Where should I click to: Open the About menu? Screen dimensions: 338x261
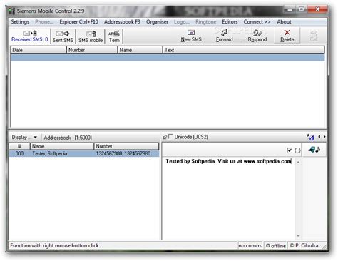point(284,22)
